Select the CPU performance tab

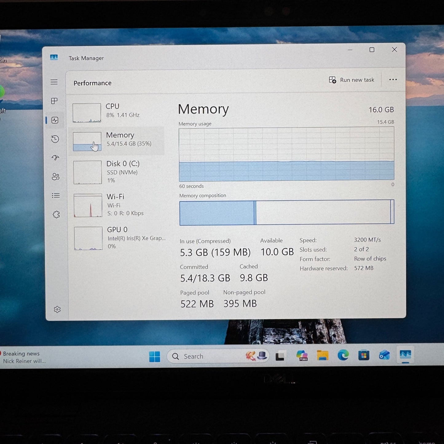pos(117,112)
